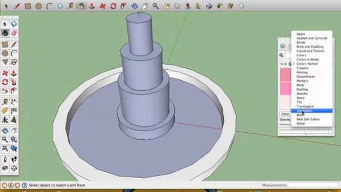Activate the Arc tool in the top toolbar
Screen dimensions: 341x192
point(50,6)
